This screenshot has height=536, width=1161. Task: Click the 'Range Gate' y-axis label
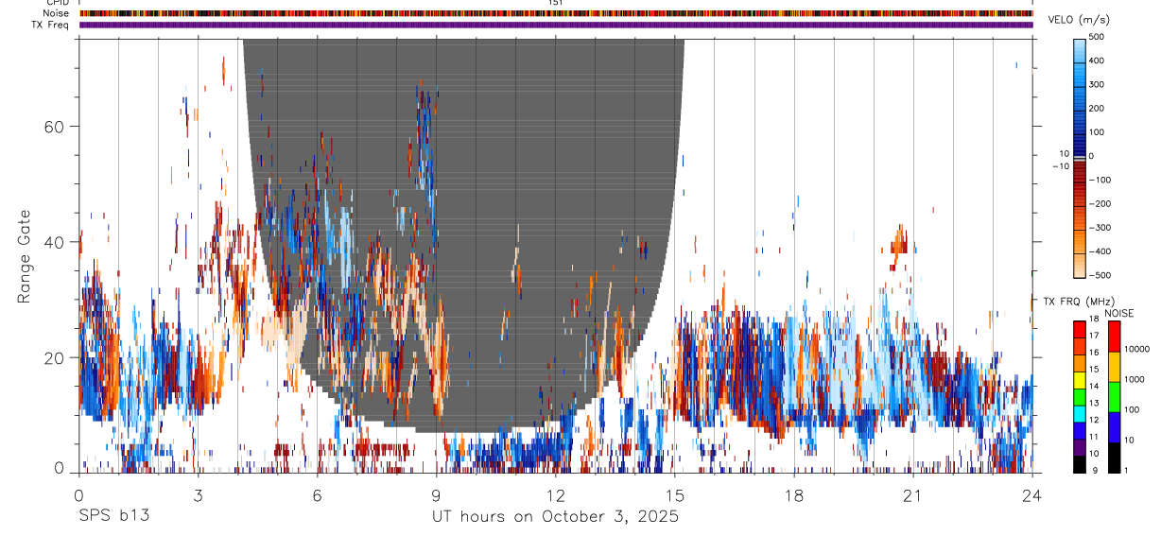[x=24, y=255]
